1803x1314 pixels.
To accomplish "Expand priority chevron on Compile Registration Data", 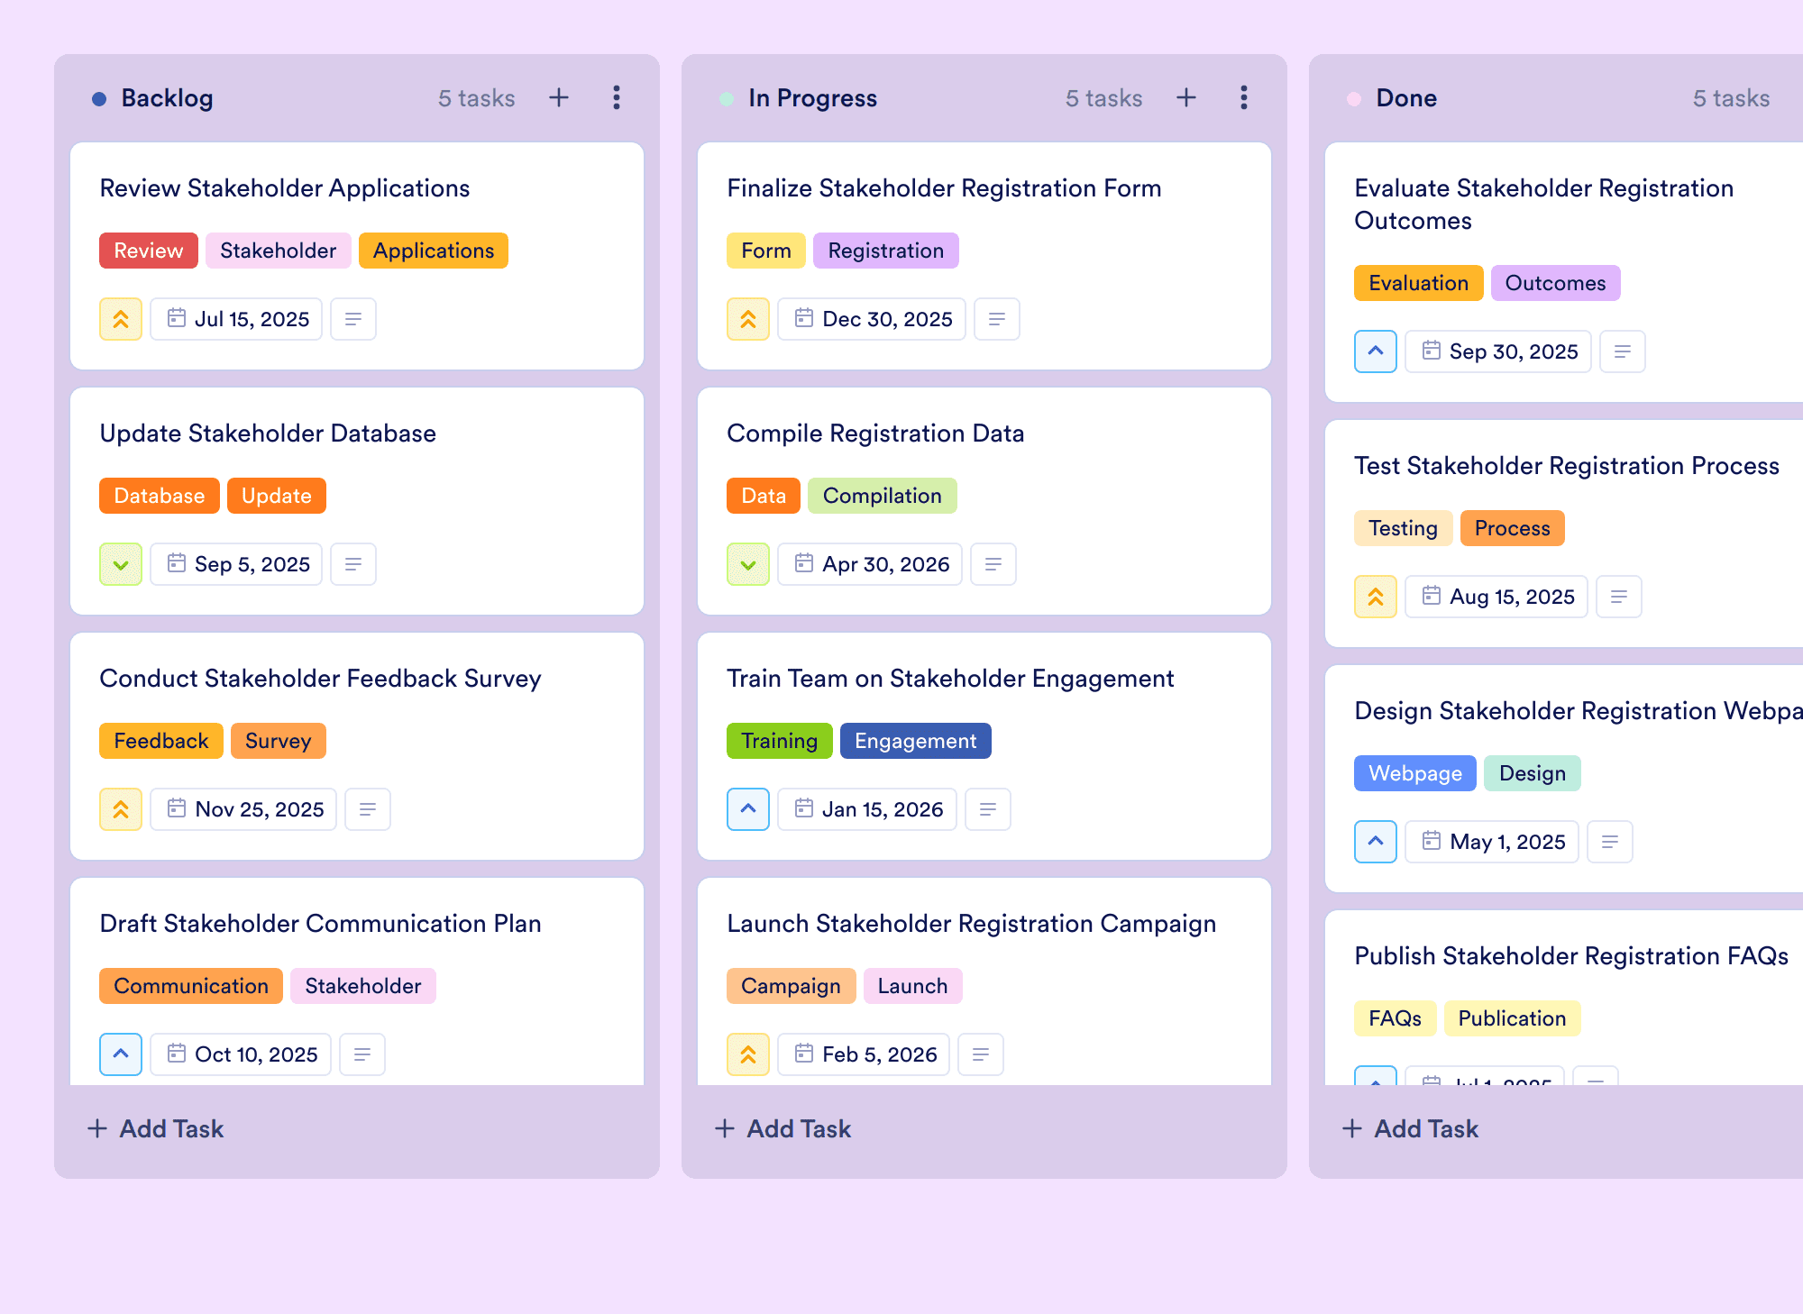I will (x=748, y=564).
